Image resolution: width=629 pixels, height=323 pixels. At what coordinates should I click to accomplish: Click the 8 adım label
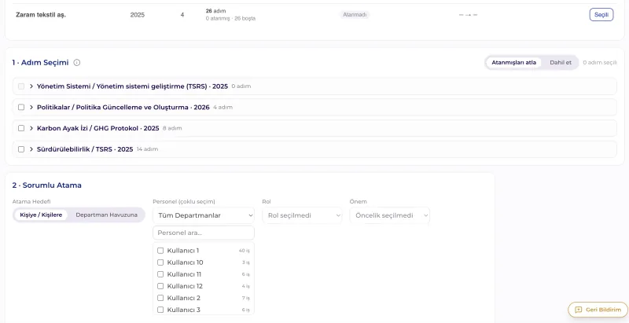[172, 128]
